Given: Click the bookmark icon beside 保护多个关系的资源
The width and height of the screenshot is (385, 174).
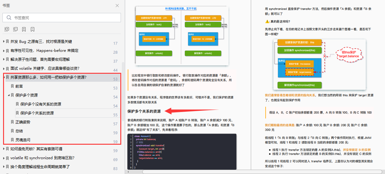Looking at the screenshot, I should (17, 113).
